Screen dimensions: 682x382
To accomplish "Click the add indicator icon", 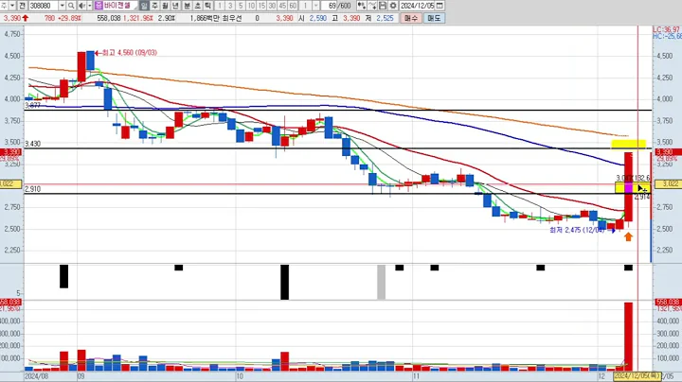I will click(x=361, y=6).
